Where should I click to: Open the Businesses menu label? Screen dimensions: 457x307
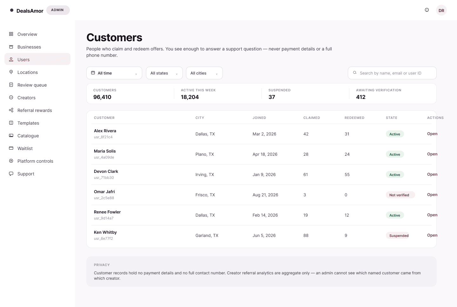click(x=29, y=47)
